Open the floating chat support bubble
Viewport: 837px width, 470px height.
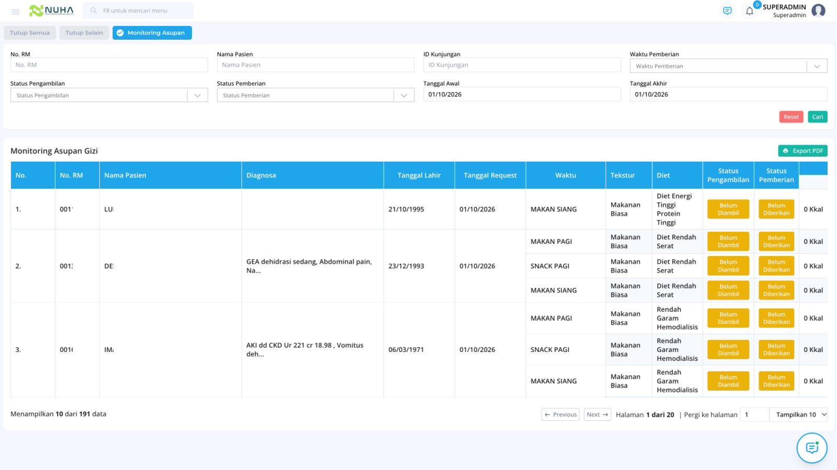tap(812, 448)
